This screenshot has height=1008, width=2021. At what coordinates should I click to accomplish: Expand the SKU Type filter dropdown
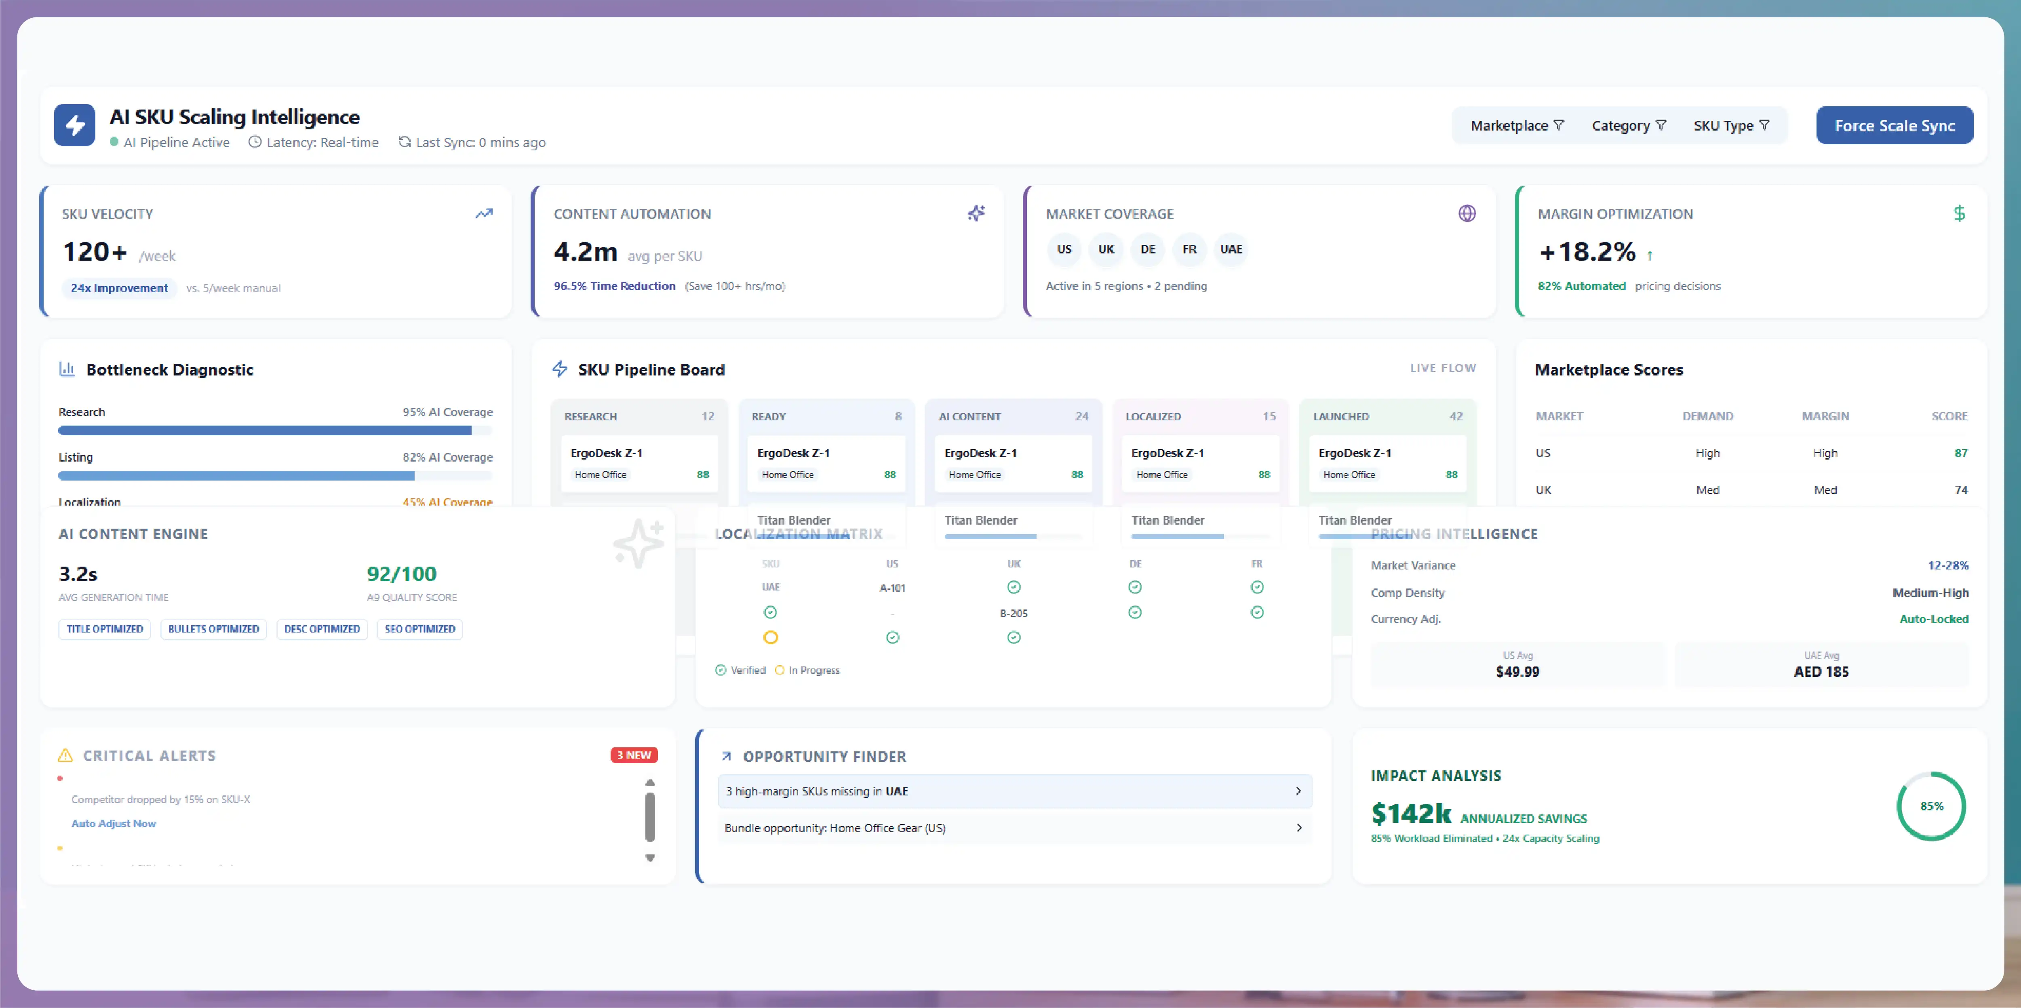[x=1732, y=126]
